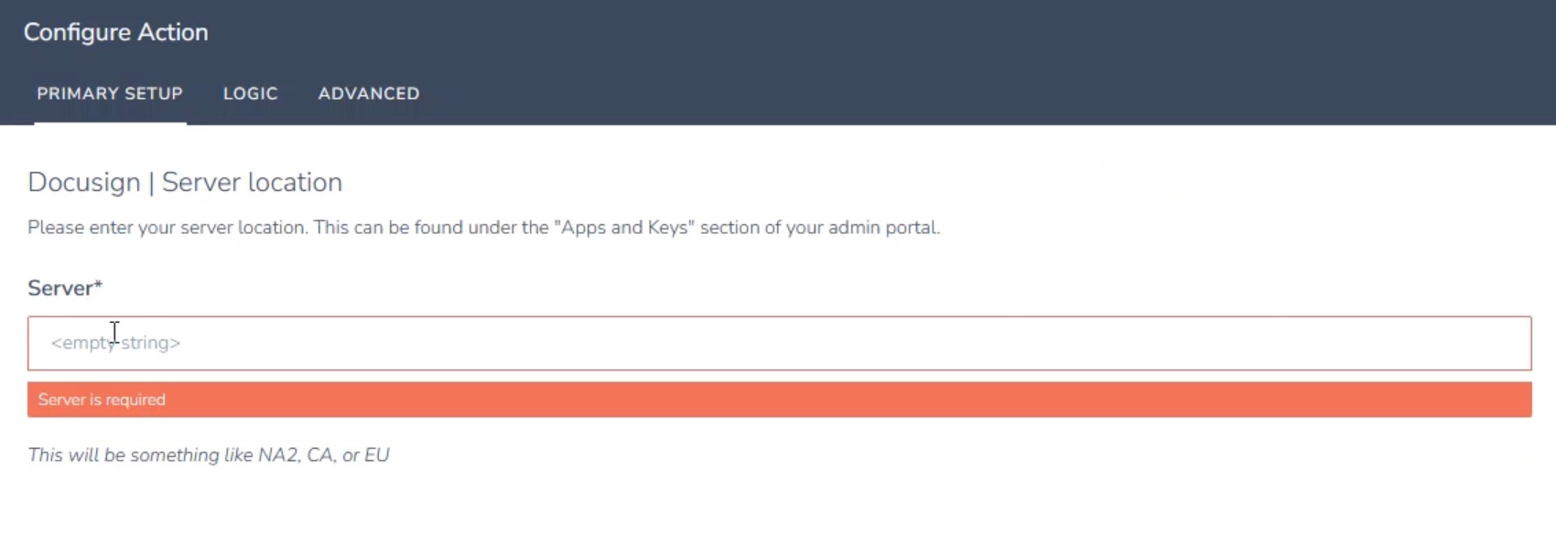The image size is (1556, 534).
Task: Click the words "admin portal" in the description
Action: (x=883, y=228)
